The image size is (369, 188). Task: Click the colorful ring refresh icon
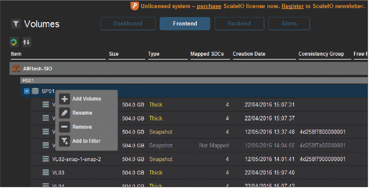point(14,42)
